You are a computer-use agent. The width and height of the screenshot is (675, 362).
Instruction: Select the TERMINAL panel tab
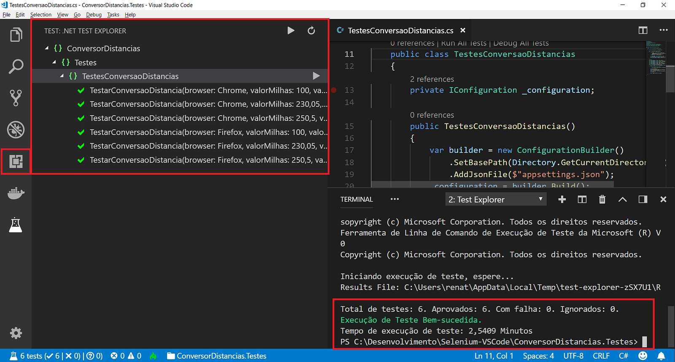pos(356,199)
